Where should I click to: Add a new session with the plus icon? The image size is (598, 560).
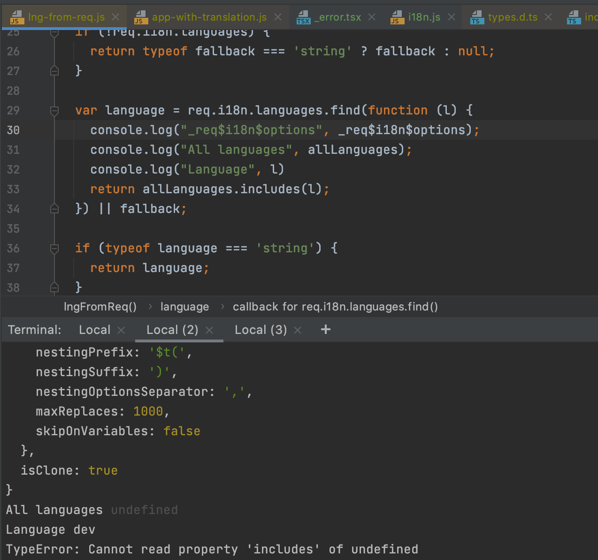click(325, 330)
